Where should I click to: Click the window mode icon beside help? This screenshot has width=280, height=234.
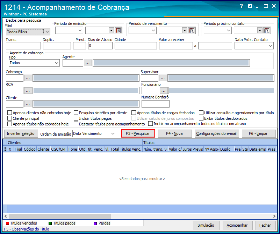click(250, 6)
